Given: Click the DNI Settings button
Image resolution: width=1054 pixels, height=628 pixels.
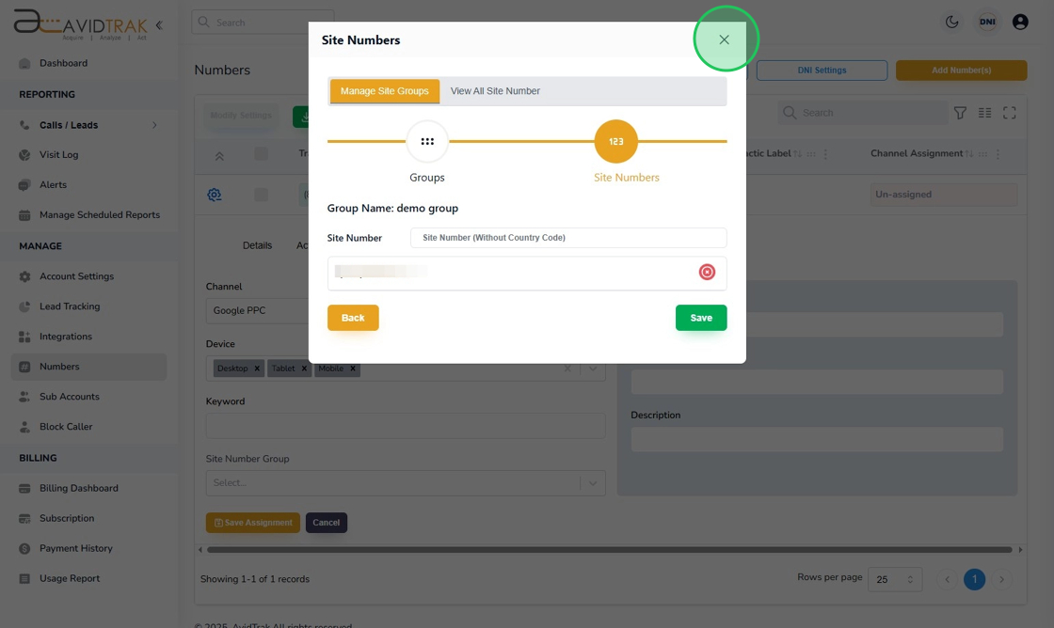Looking at the screenshot, I should (822, 71).
